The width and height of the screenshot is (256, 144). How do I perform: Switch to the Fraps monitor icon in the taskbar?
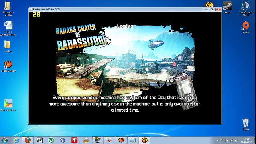coord(98,140)
